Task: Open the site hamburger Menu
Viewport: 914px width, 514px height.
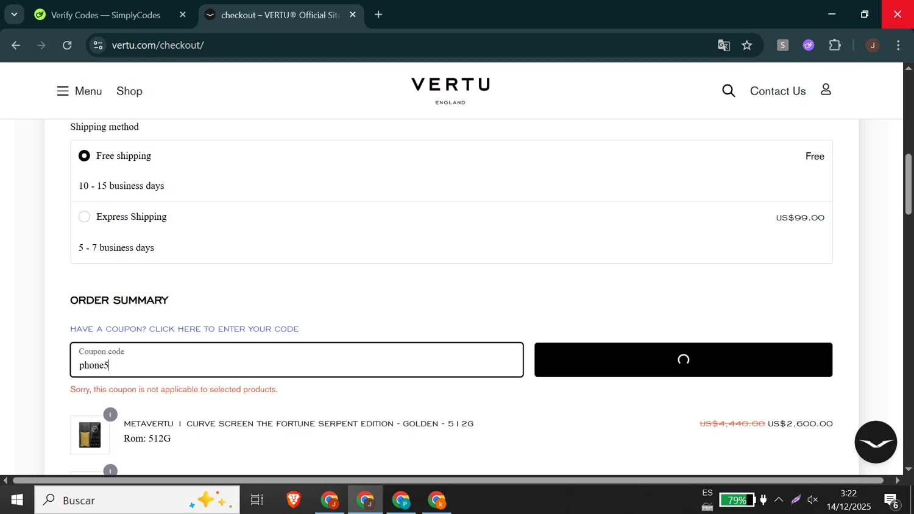Action: (79, 91)
